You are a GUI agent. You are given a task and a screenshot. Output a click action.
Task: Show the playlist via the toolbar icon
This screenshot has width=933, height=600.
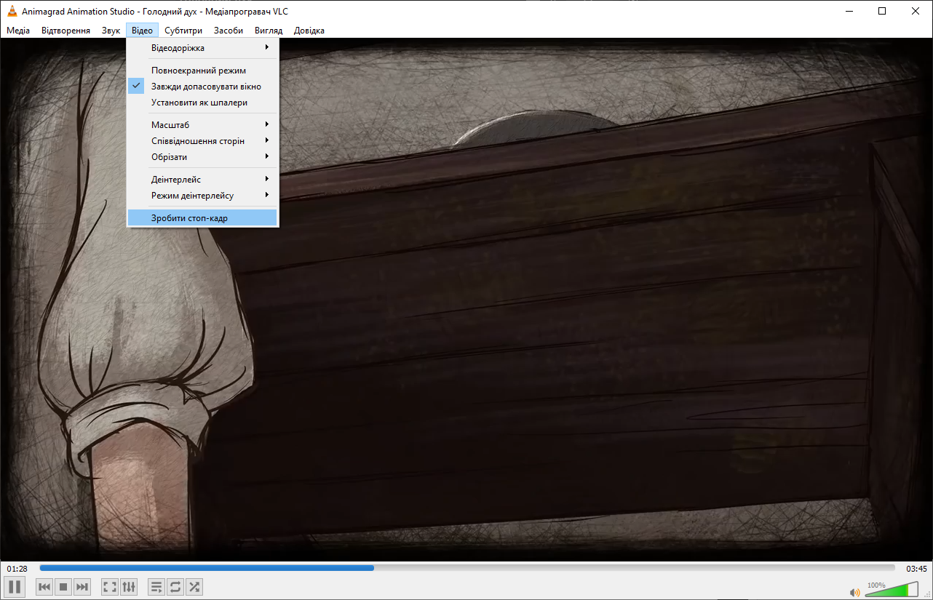click(x=156, y=586)
